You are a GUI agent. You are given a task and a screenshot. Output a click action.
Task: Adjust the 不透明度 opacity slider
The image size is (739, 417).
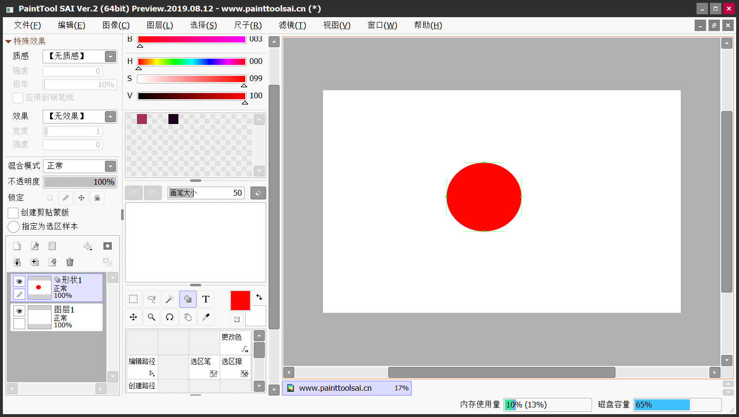(x=80, y=182)
